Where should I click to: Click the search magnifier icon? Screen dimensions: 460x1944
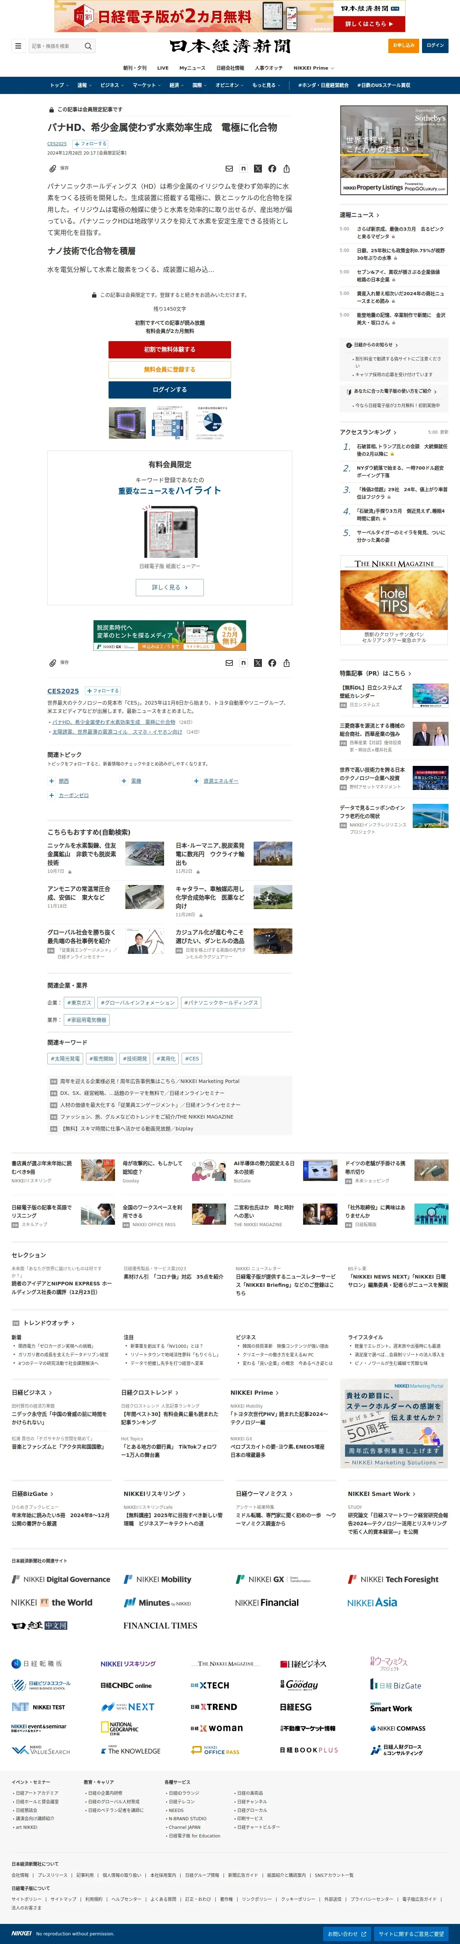pyautogui.click(x=88, y=46)
